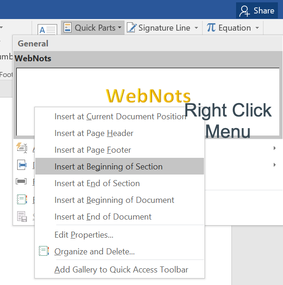283x285 pixels.
Task: Expand the AutoText submenu arrow
Action: pyautogui.click(x=275, y=148)
